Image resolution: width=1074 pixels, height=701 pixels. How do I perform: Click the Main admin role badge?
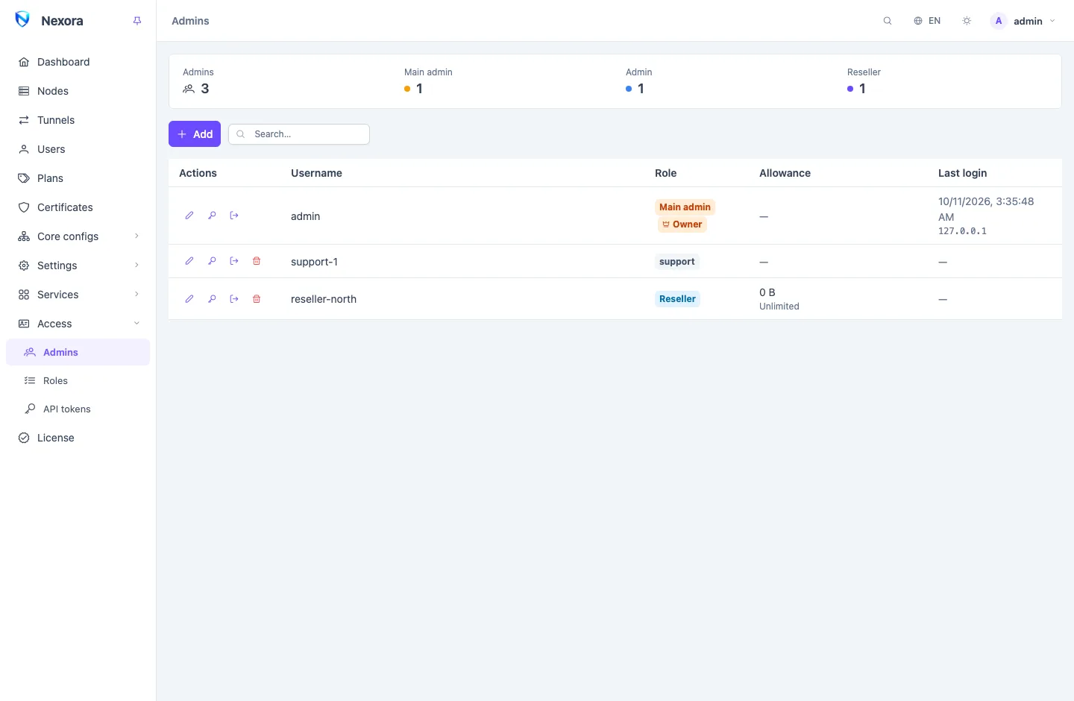pos(685,207)
